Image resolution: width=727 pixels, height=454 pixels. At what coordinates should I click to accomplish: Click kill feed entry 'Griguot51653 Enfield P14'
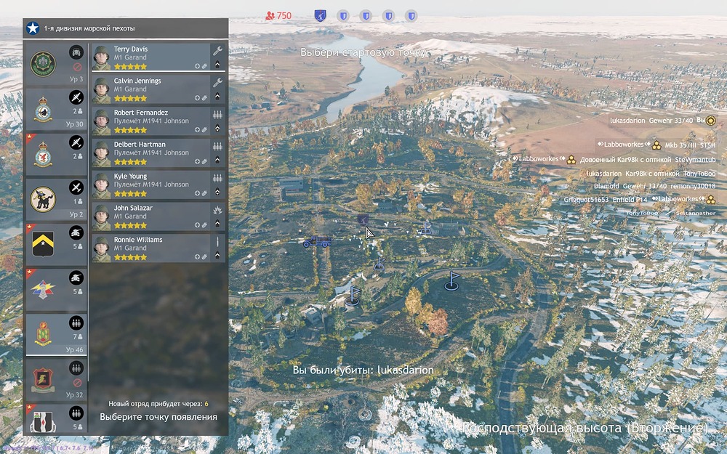[606, 200]
